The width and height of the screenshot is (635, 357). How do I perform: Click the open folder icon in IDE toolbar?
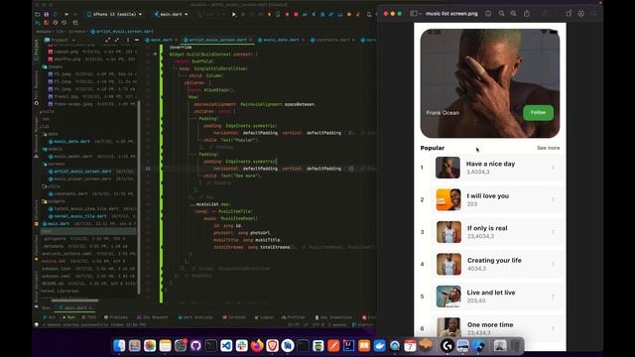[x=38, y=14]
